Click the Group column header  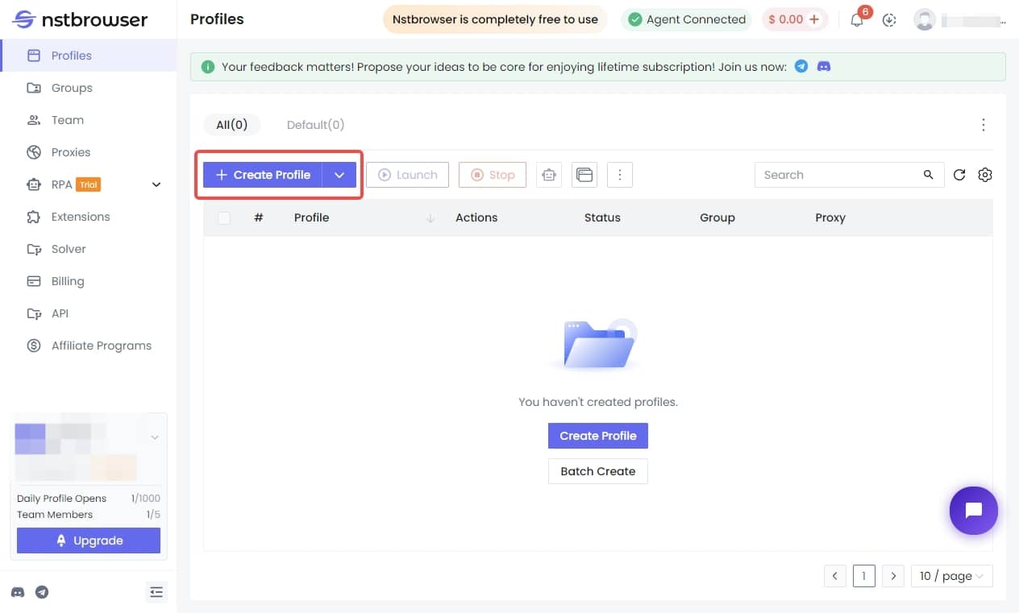tap(717, 217)
